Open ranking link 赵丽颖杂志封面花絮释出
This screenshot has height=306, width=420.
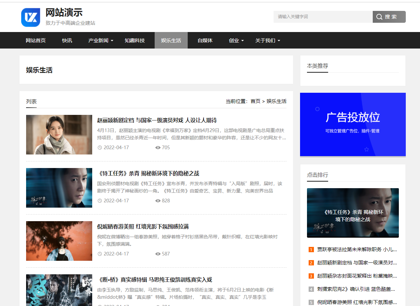[357, 276]
